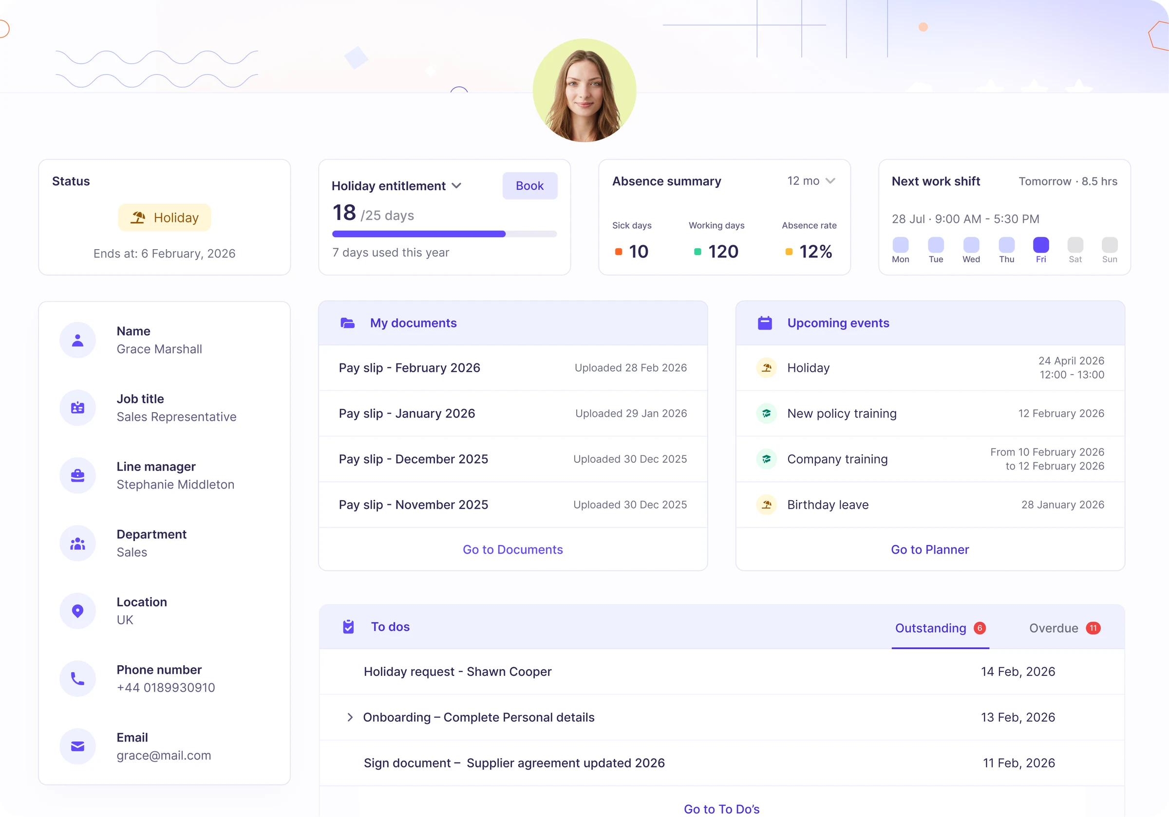Open Sign document Supplier agreement to-do
The width and height of the screenshot is (1169, 817).
pyautogui.click(x=721, y=763)
